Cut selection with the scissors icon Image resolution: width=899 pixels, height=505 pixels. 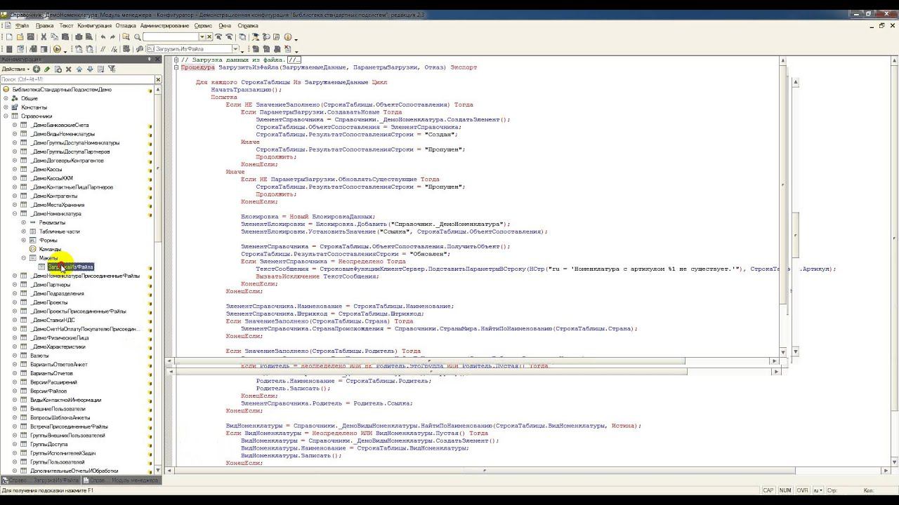(44, 37)
